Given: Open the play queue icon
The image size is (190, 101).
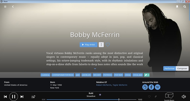Looking at the screenshot, I should [33, 97].
